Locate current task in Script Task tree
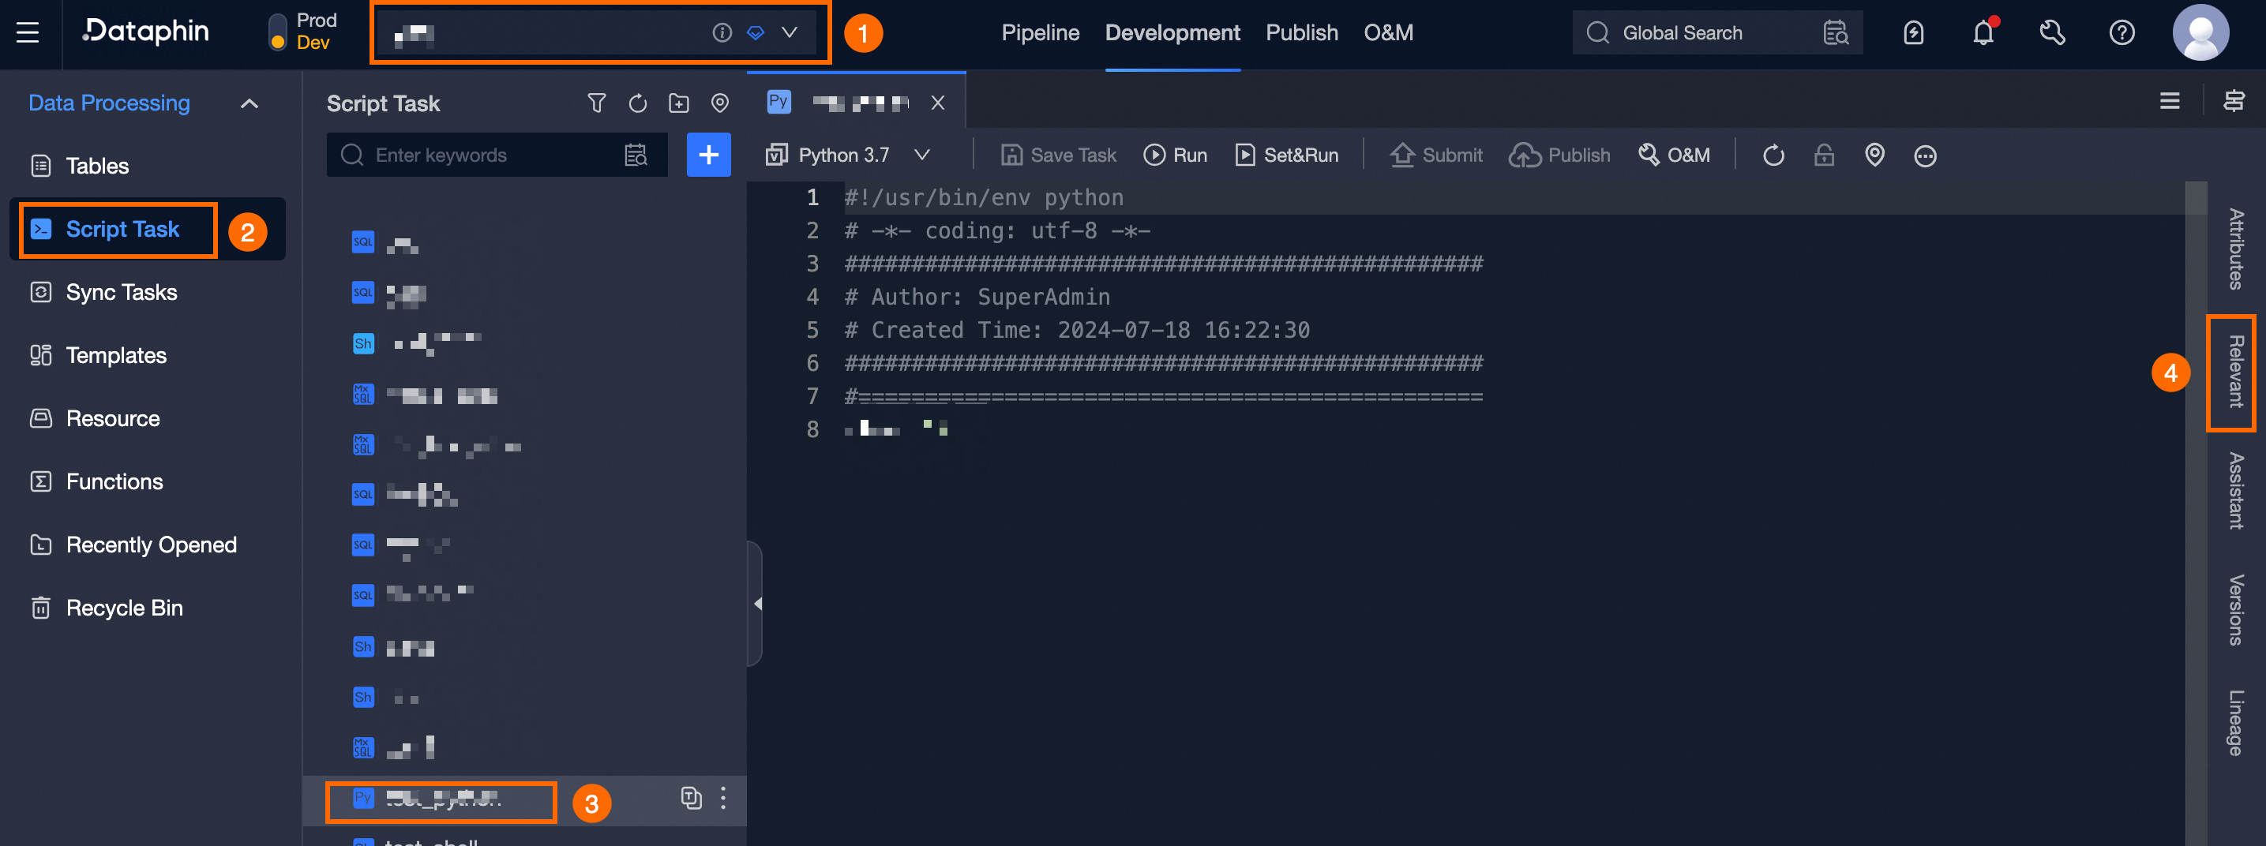Image resolution: width=2266 pixels, height=846 pixels. (719, 103)
